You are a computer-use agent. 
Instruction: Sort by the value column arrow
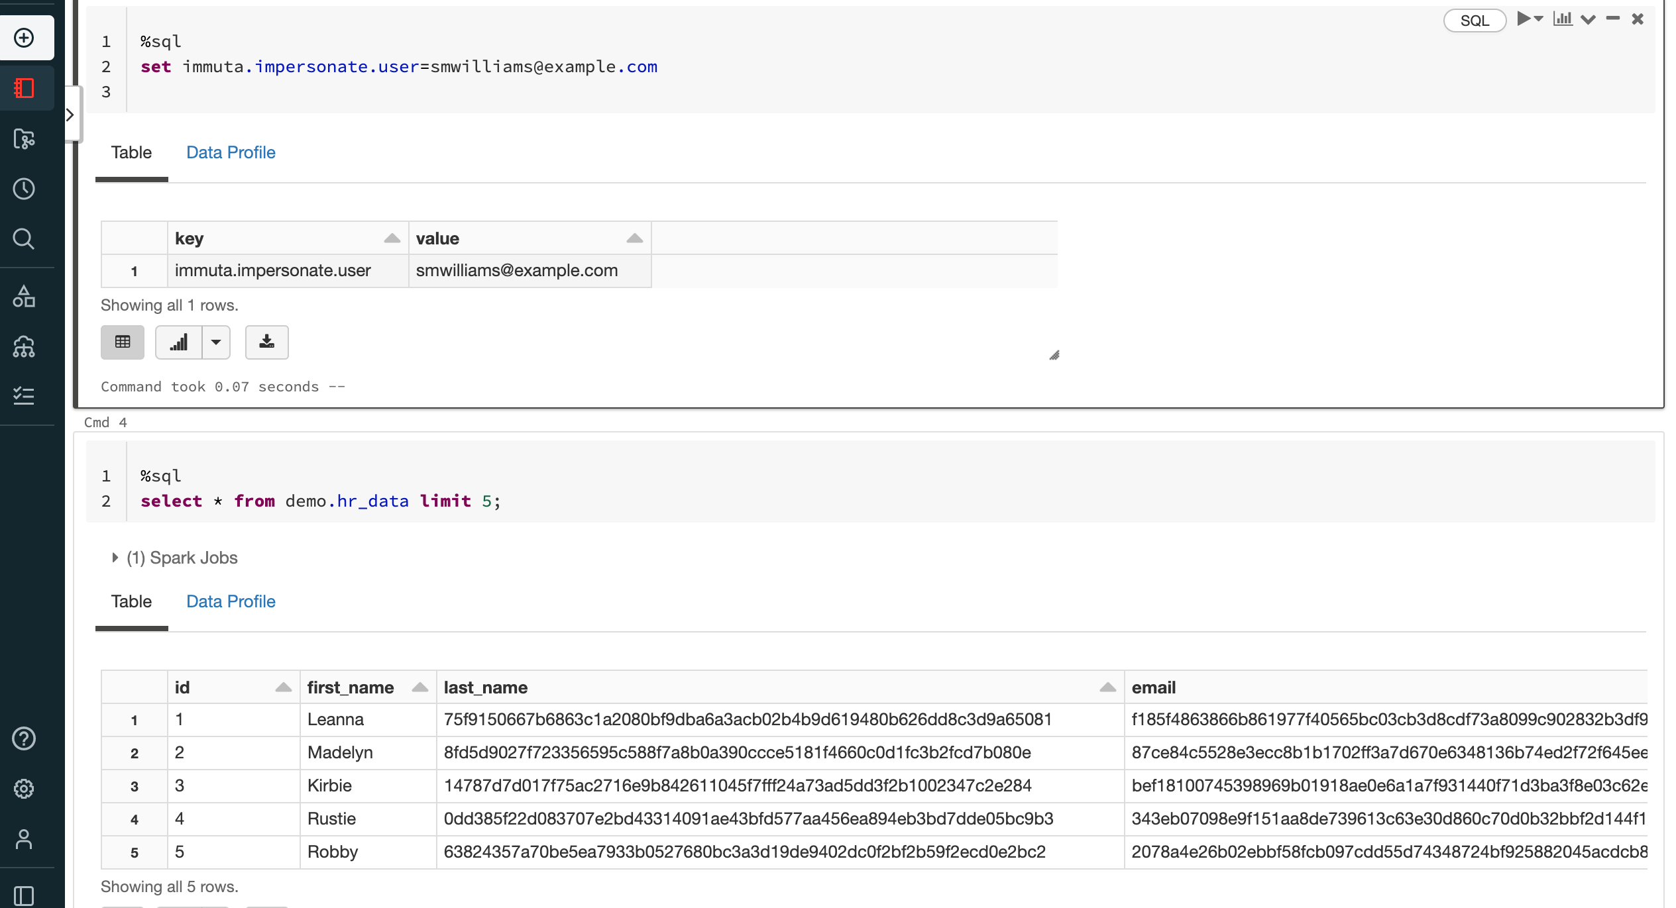pyautogui.click(x=635, y=238)
